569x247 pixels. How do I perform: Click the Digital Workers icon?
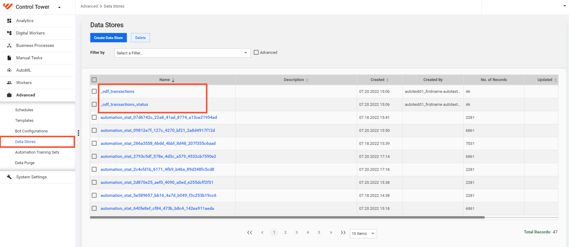pos(9,33)
